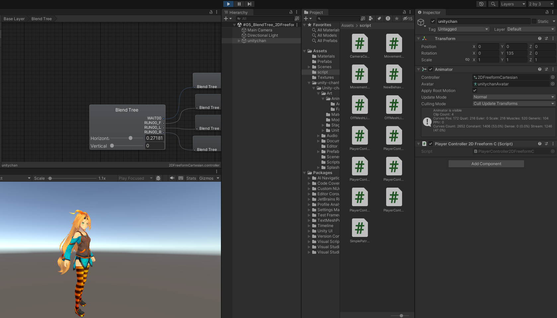Open the Update Mode dropdown

click(514, 97)
